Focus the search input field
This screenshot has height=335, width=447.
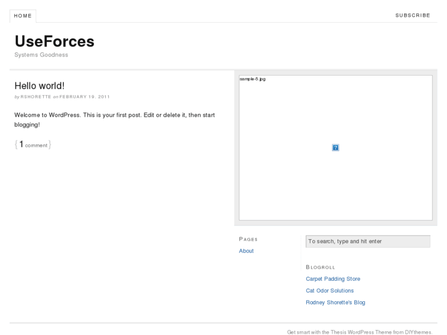pyautogui.click(x=368, y=242)
